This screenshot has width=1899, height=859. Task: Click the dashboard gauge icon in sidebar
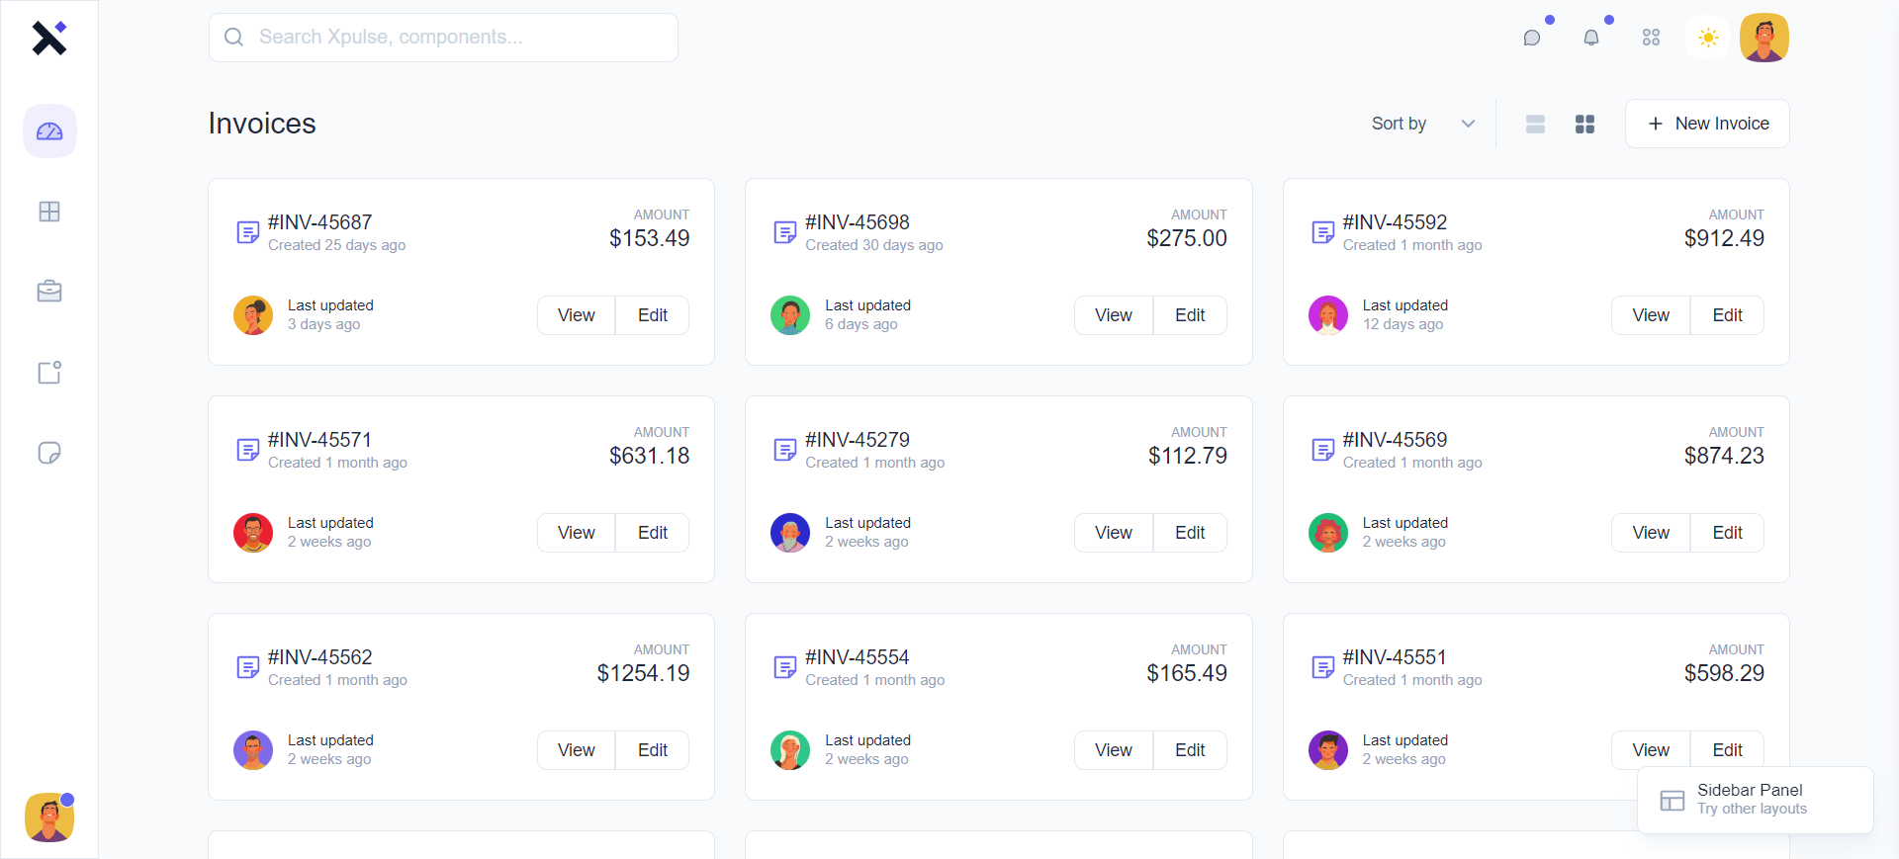(x=49, y=131)
